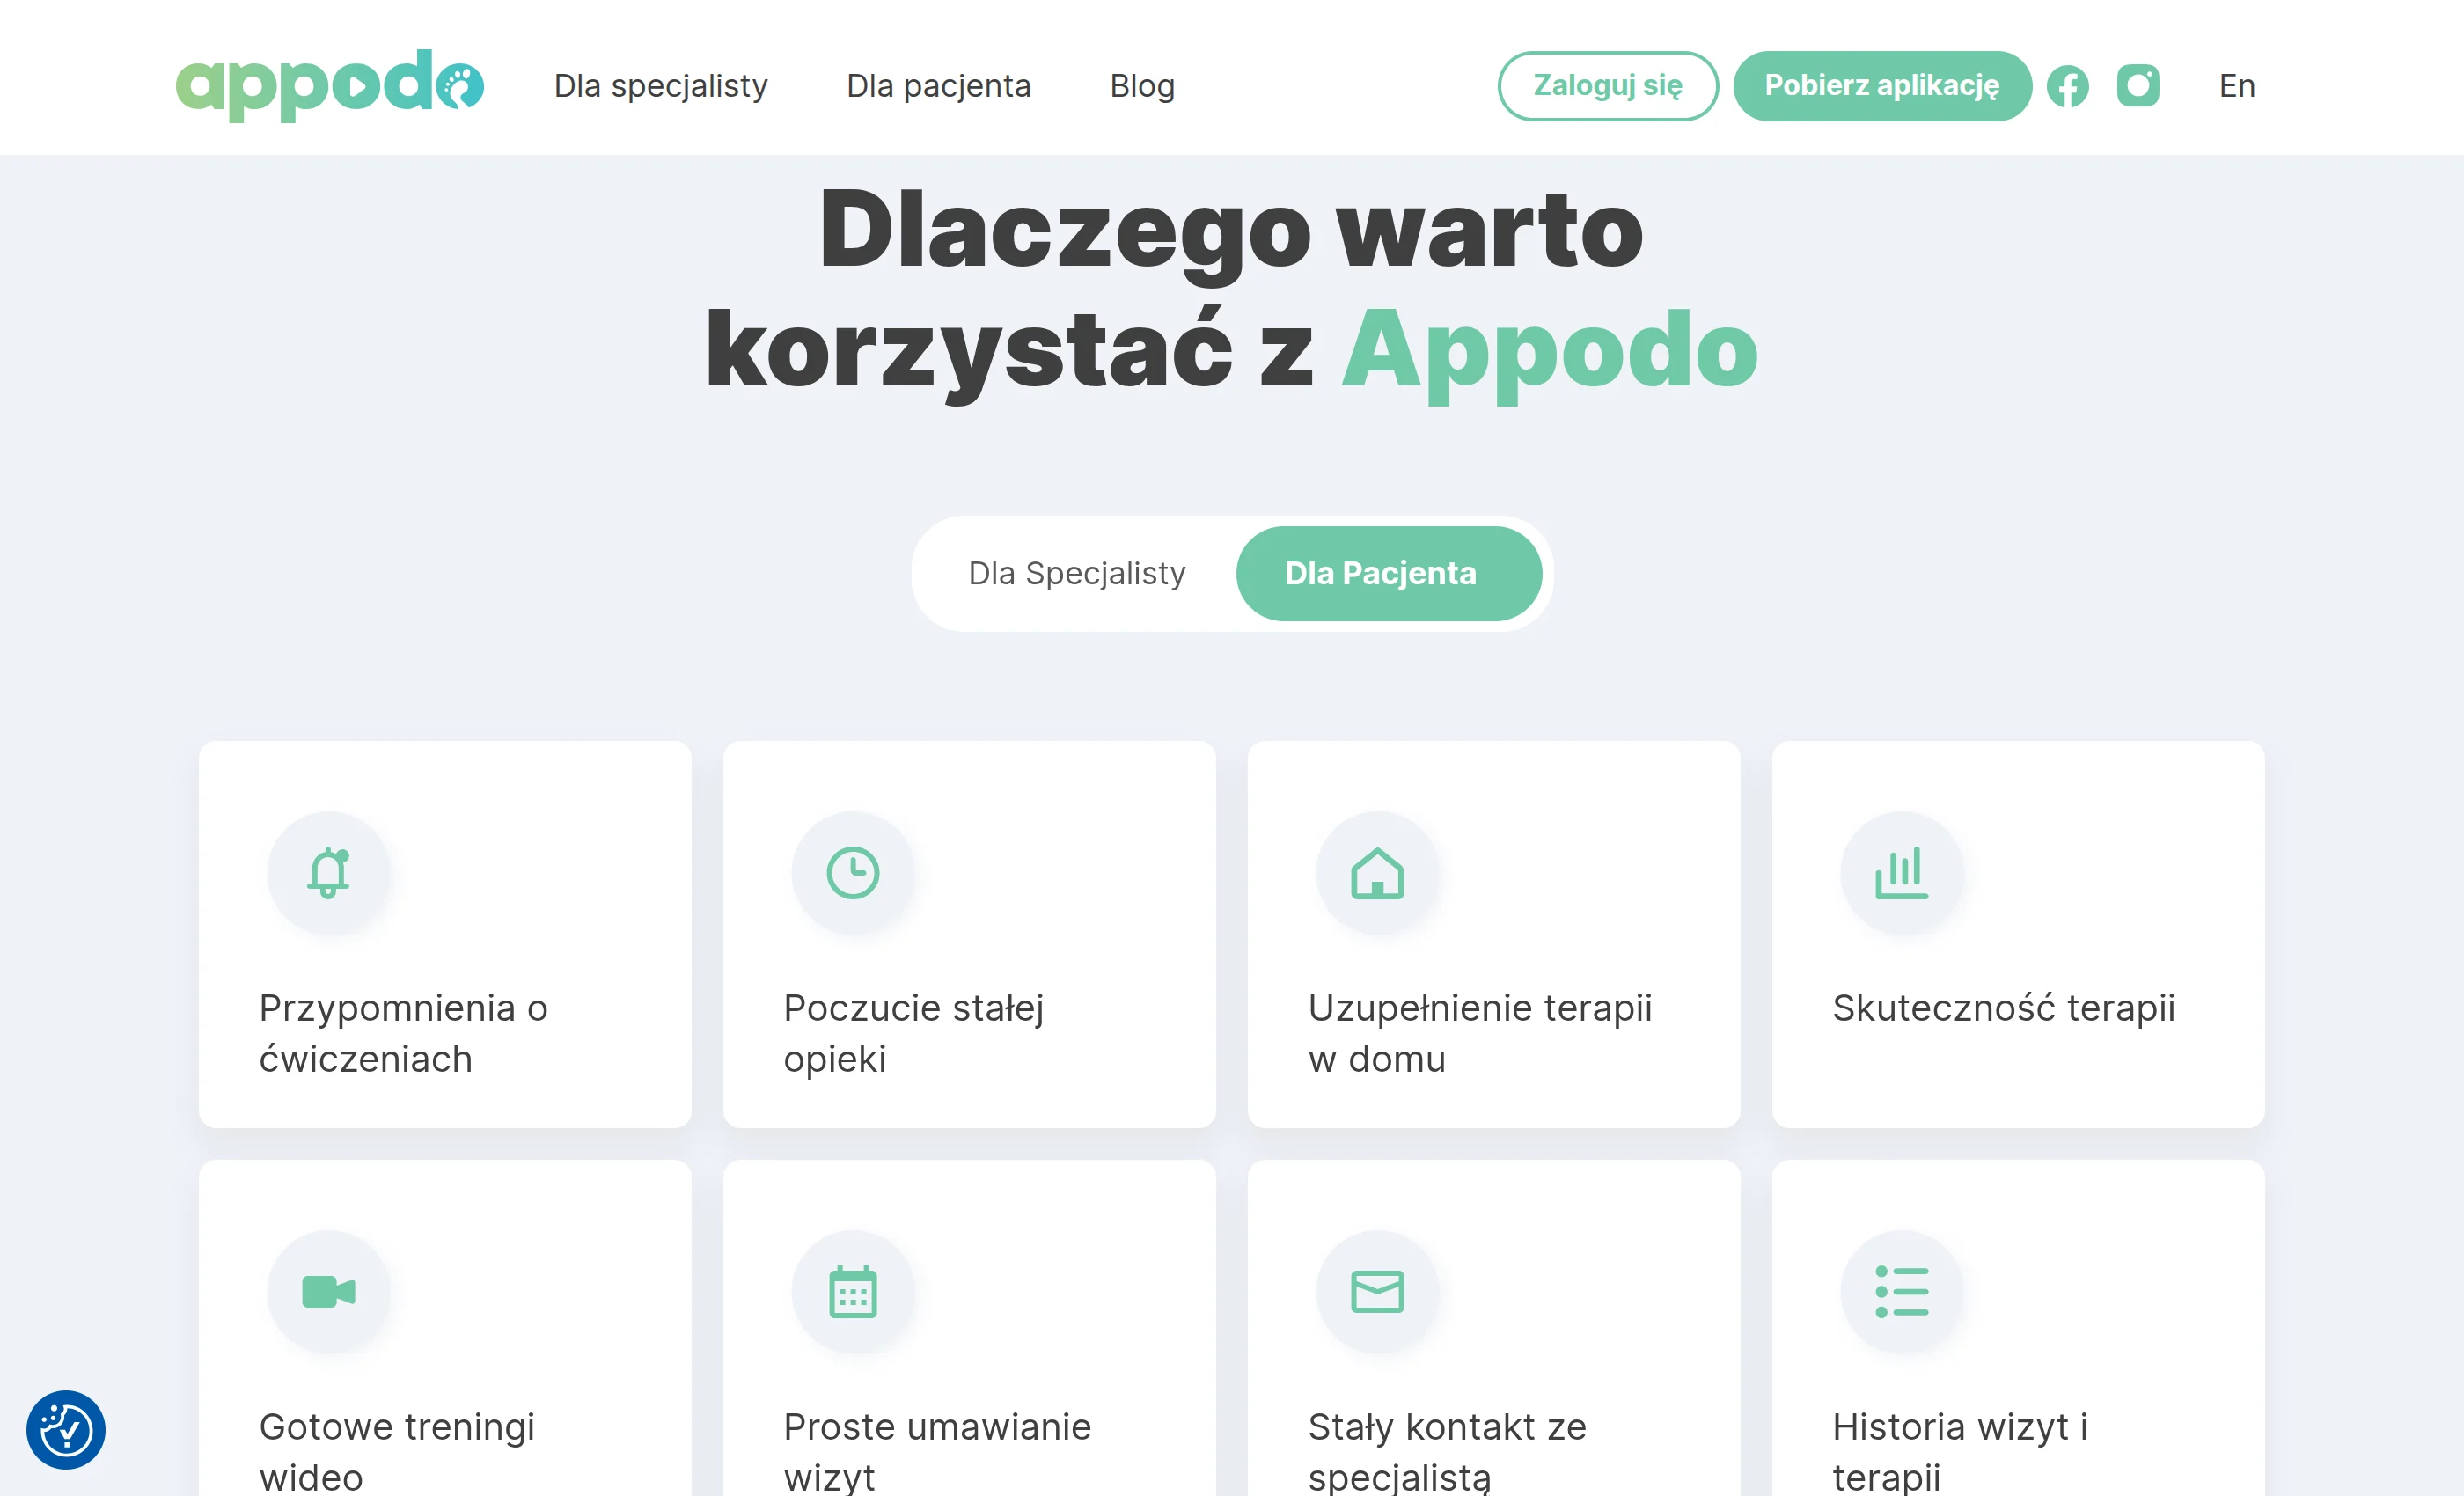
Task: Open the Instagram icon link
Action: click(2138, 85)
